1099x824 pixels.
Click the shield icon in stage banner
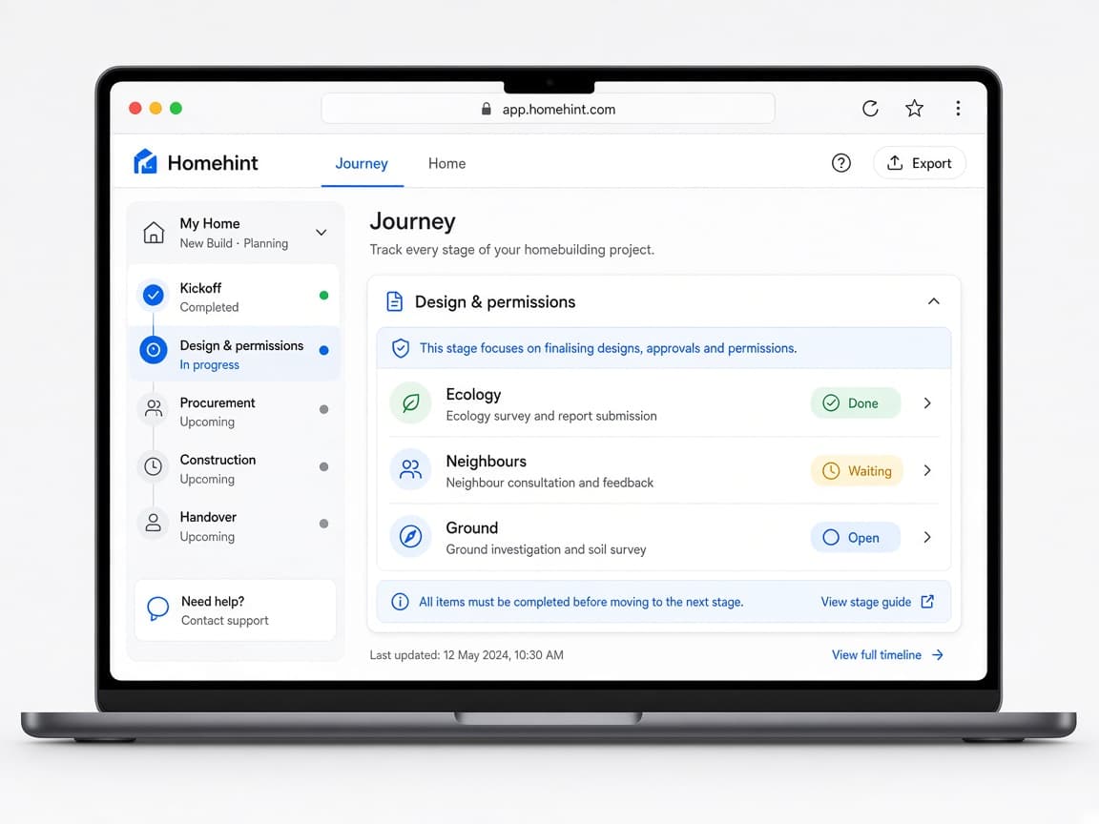401,348
